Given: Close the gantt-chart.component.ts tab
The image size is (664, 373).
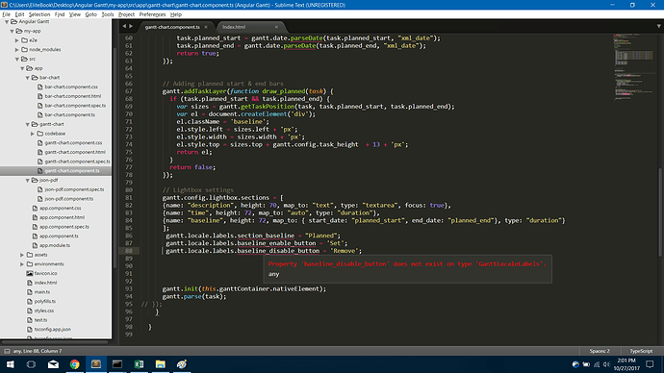Looking at the screenshot, I should click(x=206, y=27).
